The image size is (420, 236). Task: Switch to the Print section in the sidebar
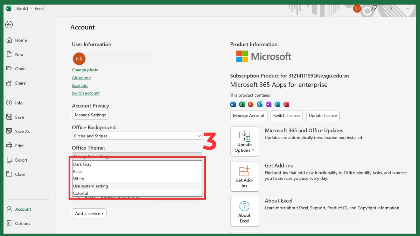20,145
